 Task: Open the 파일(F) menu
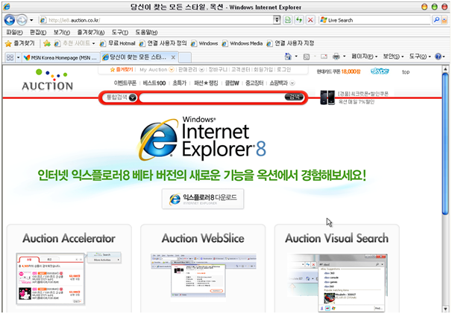[14, 32]
